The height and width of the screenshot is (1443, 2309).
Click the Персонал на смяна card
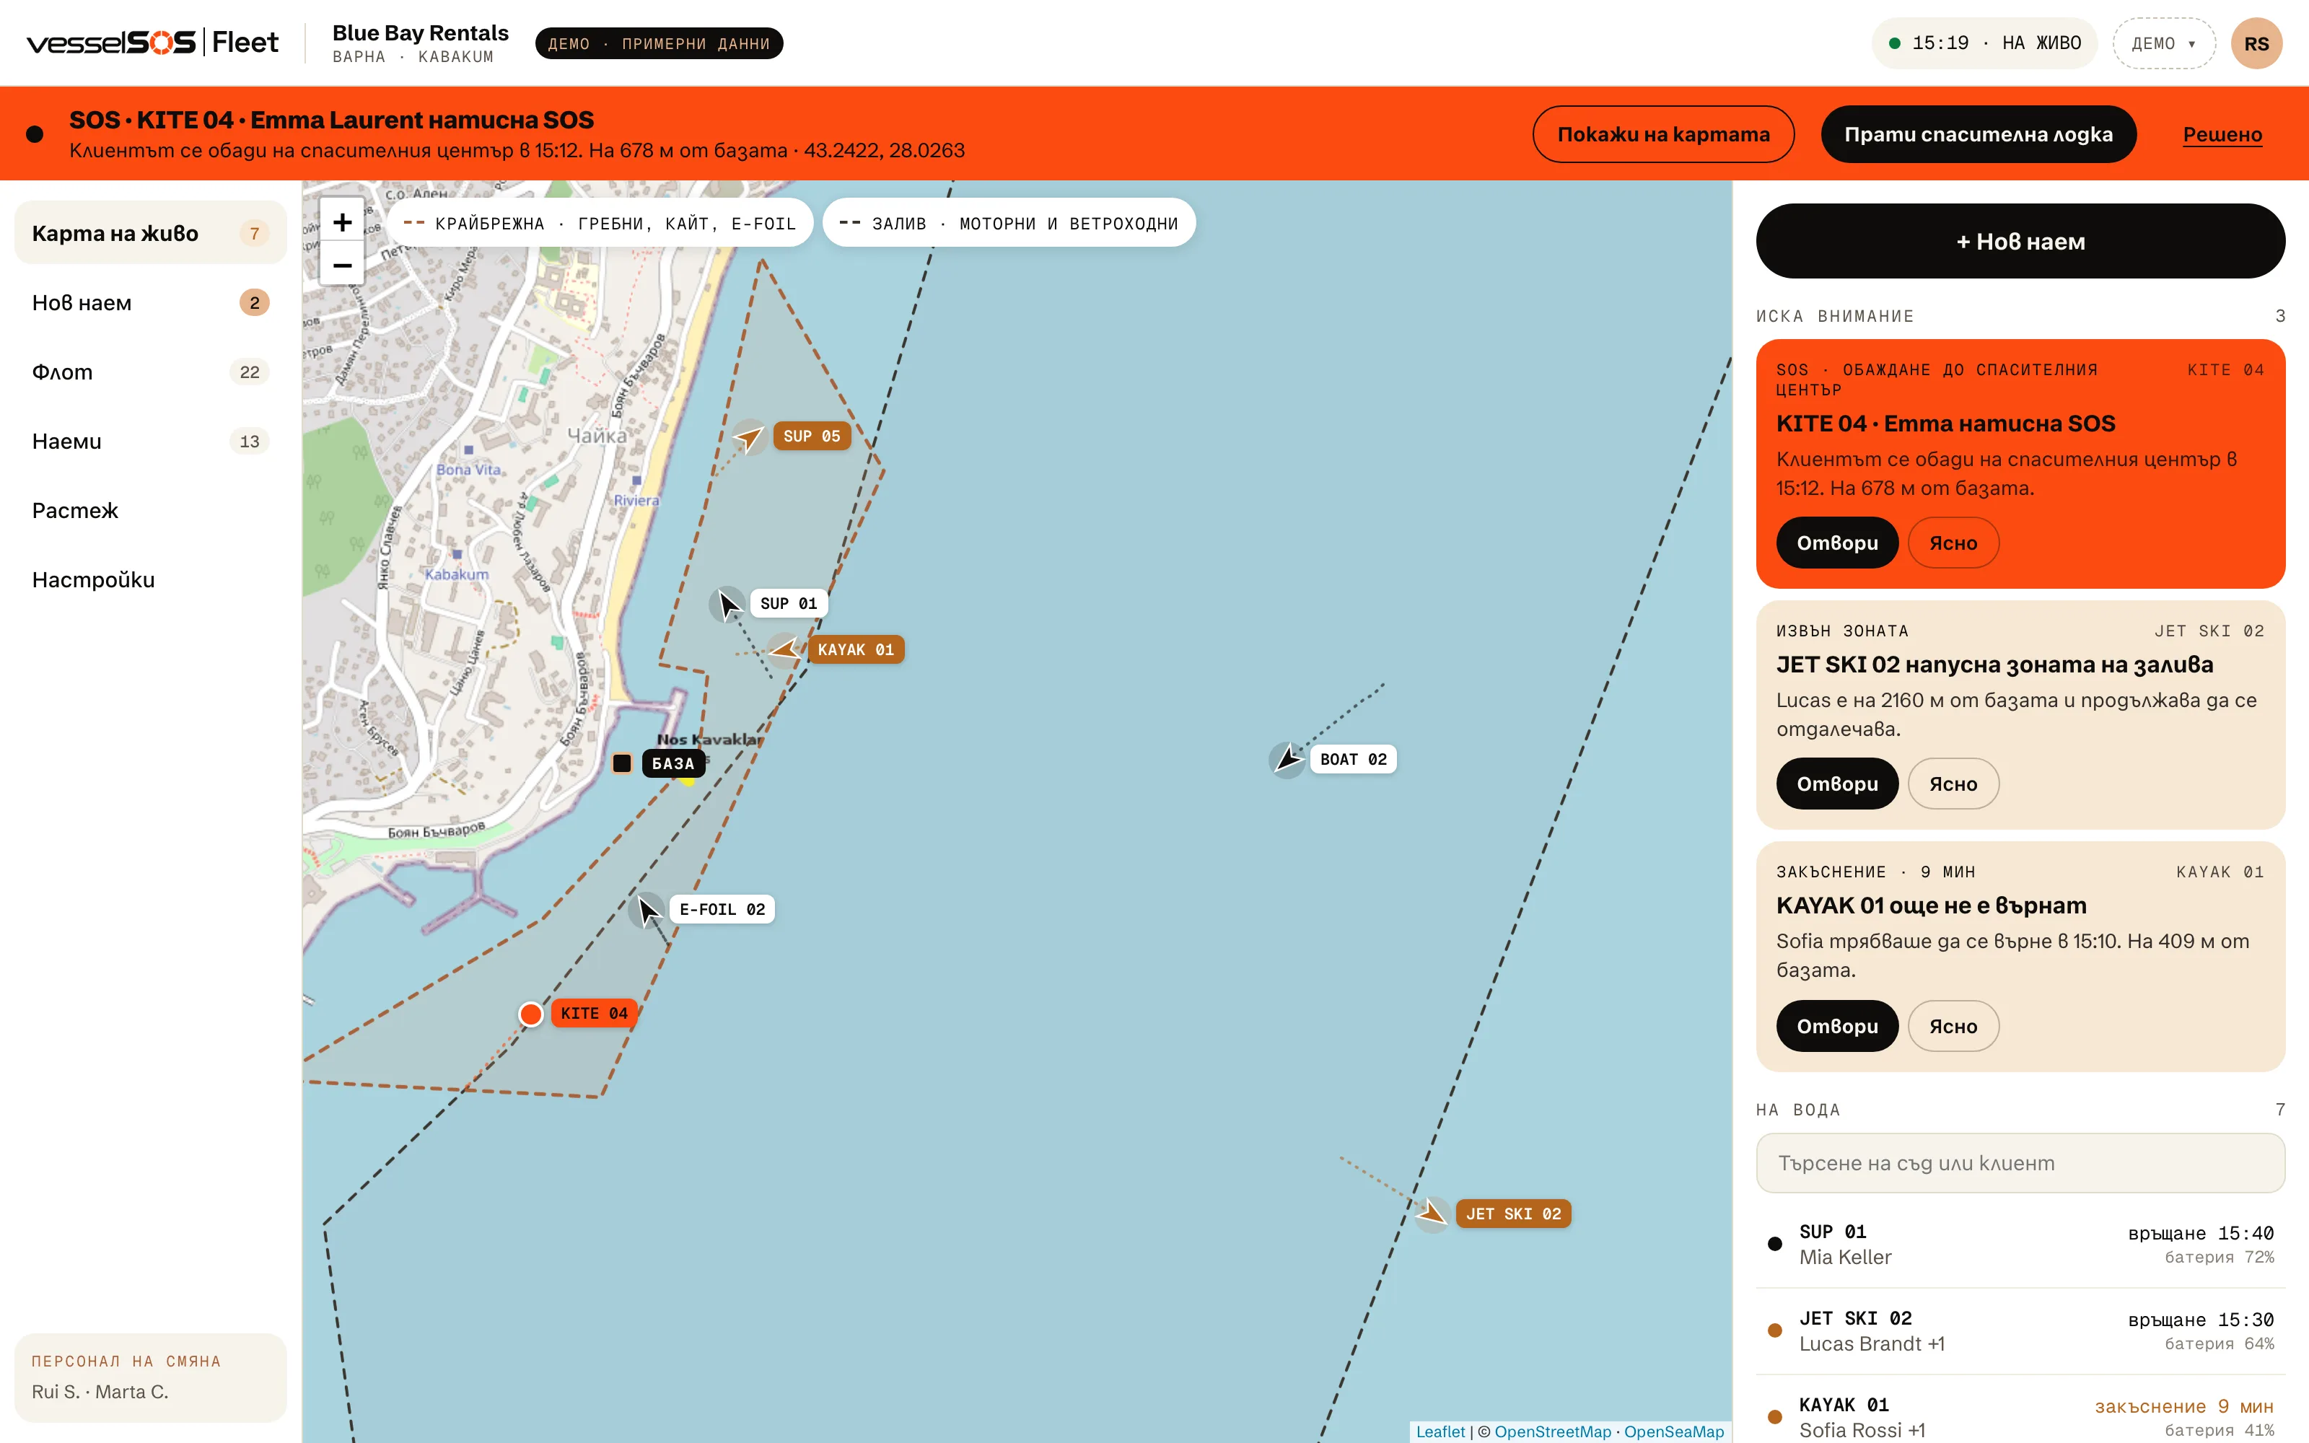point(151,1377)
